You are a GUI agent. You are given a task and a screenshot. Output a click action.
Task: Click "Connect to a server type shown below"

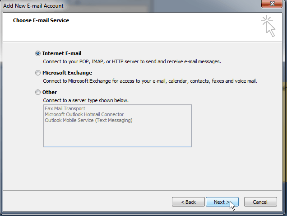[x=86, y=100]
